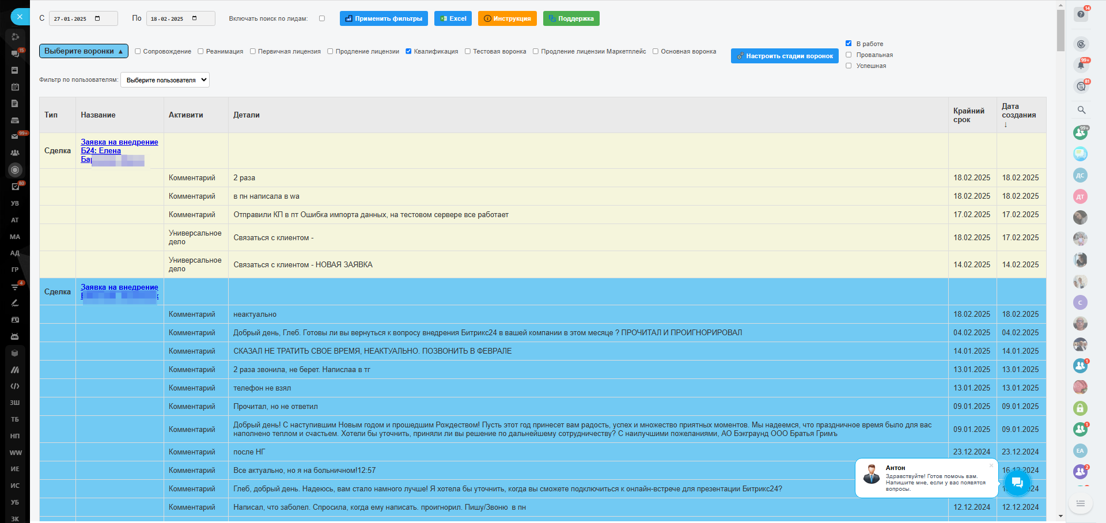The image size is (1106, 523).
Task: Open the start date picker field
Action: coord(83,18)
